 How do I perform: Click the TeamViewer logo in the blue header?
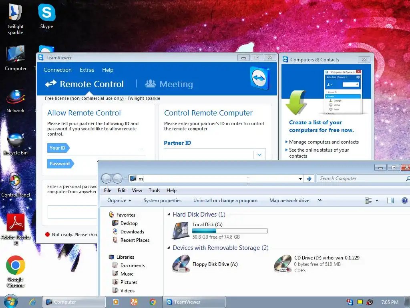click(259, 78)
